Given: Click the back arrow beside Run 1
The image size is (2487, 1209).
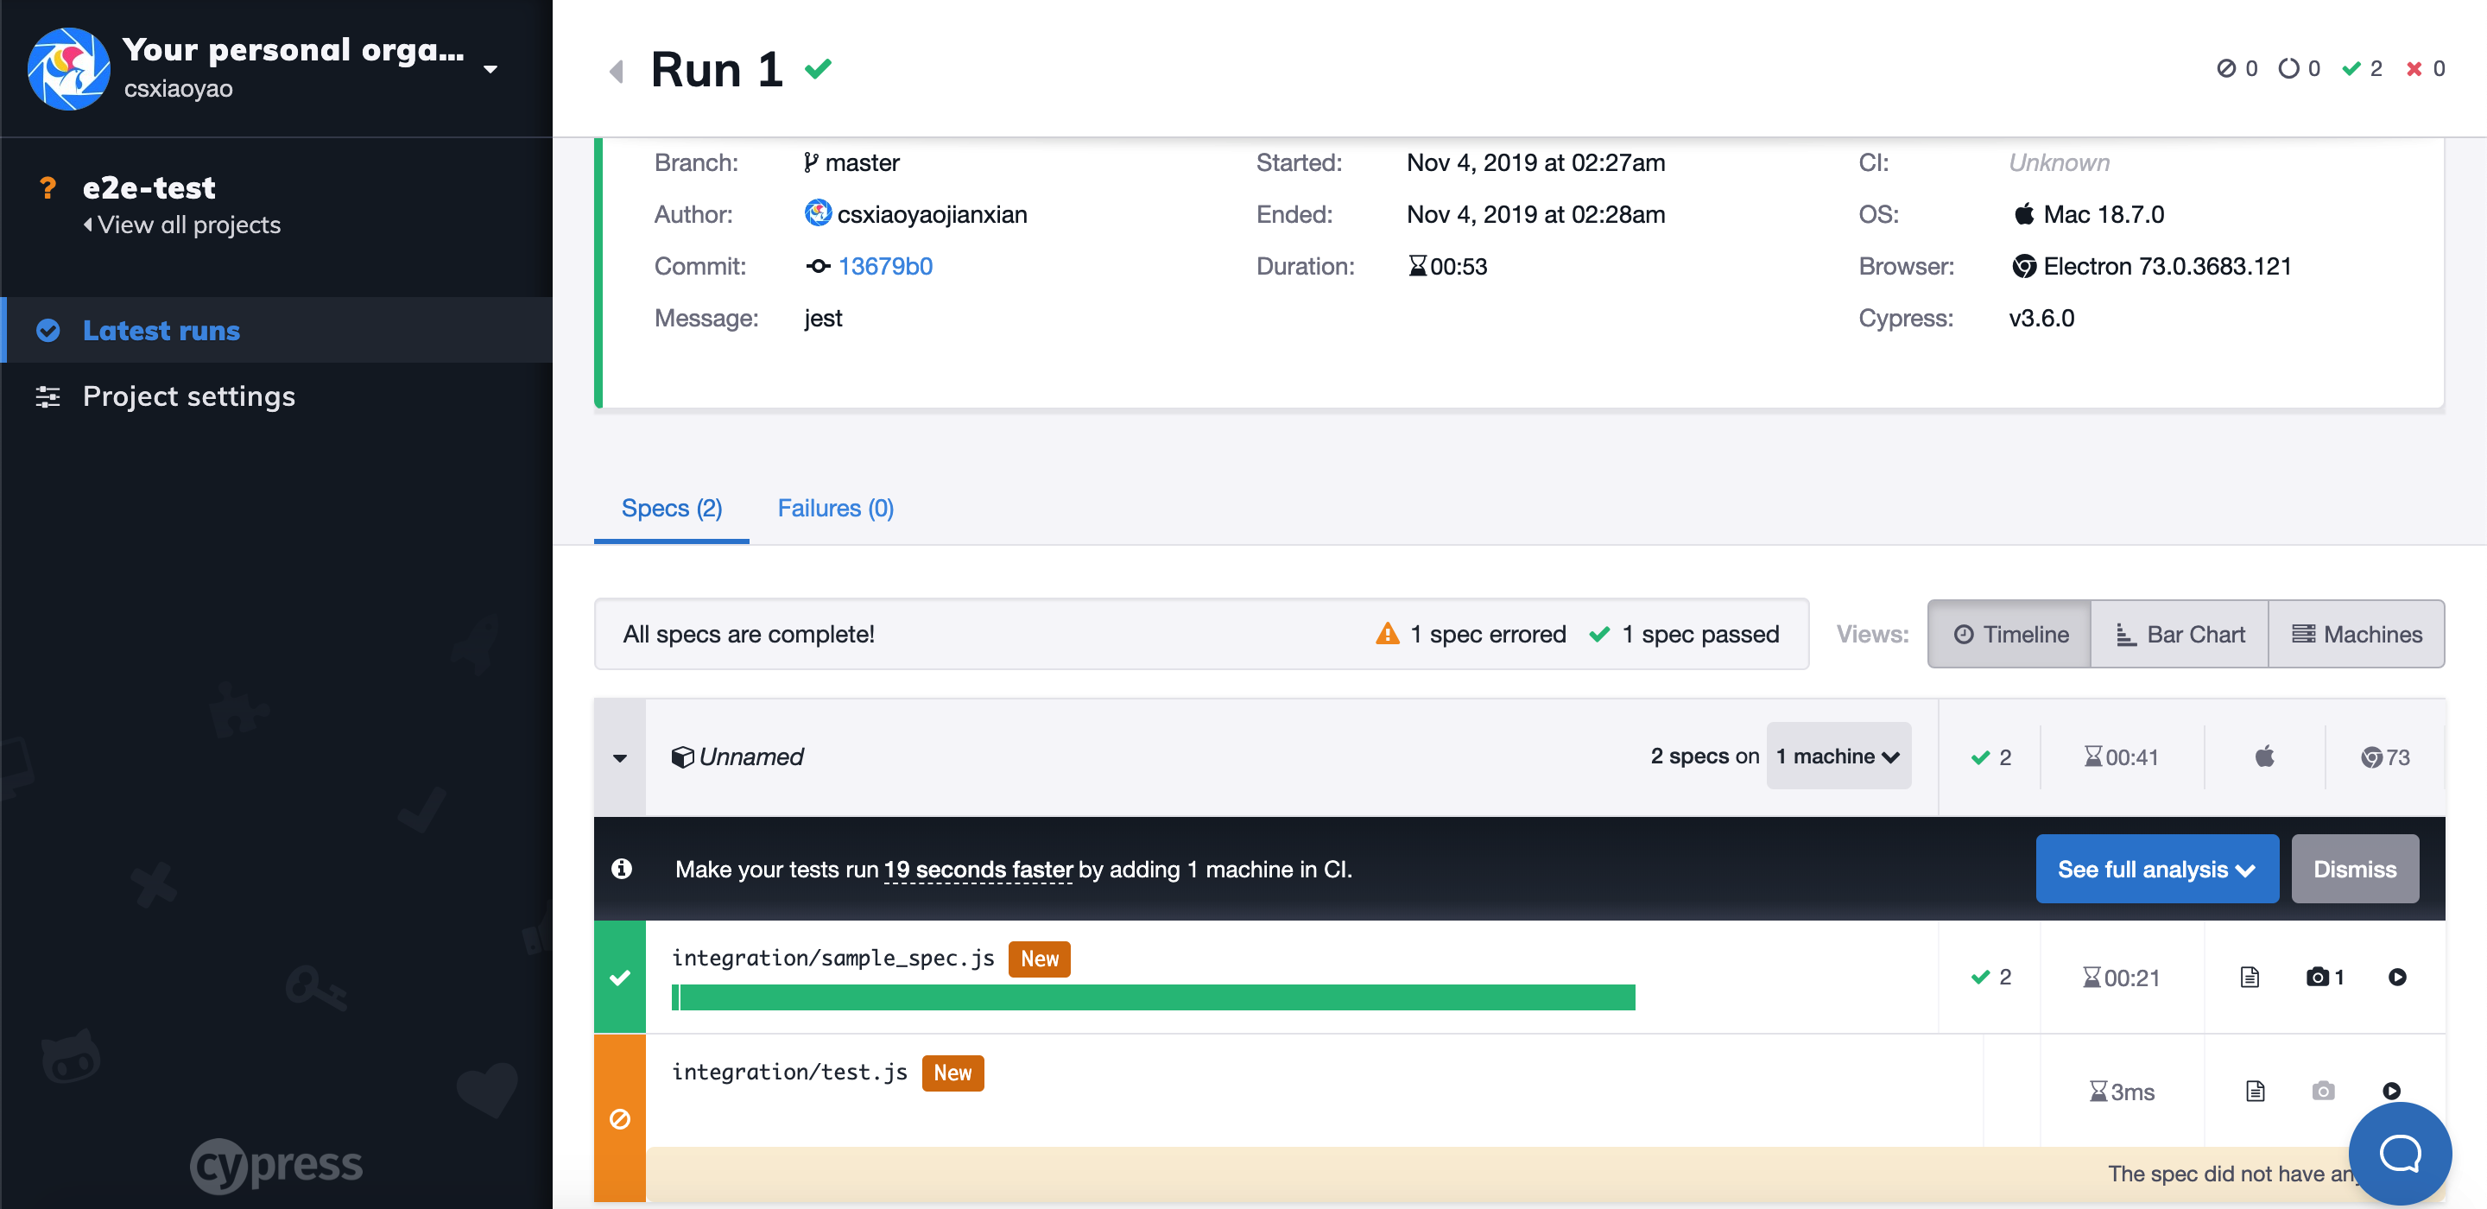Looking at the screenshot, I should (616, 71).
